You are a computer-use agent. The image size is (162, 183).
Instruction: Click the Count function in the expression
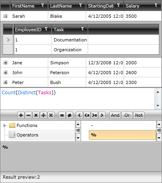click(x=9, y=93)
